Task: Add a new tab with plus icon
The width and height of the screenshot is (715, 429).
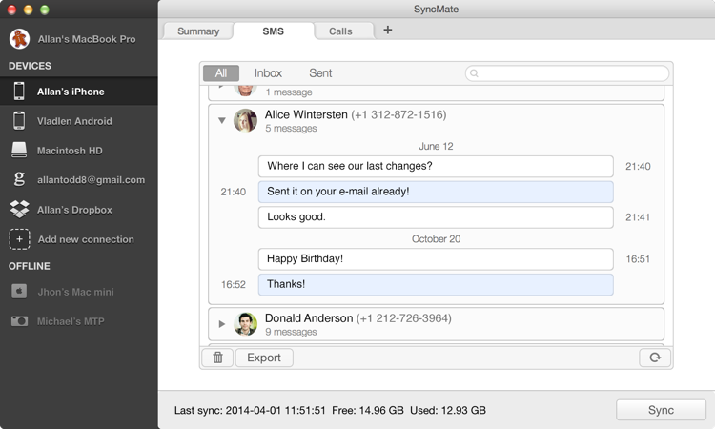Action: 388,31
